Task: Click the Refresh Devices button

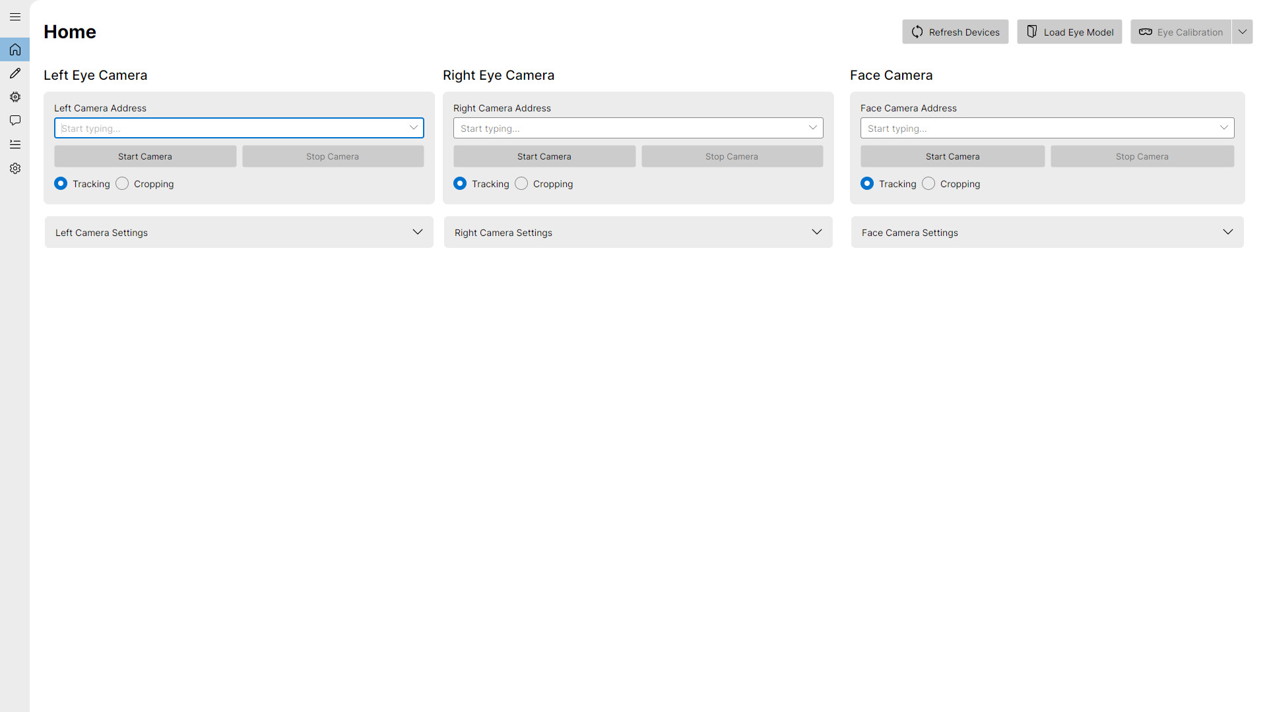Action: [x=955, y=32]
